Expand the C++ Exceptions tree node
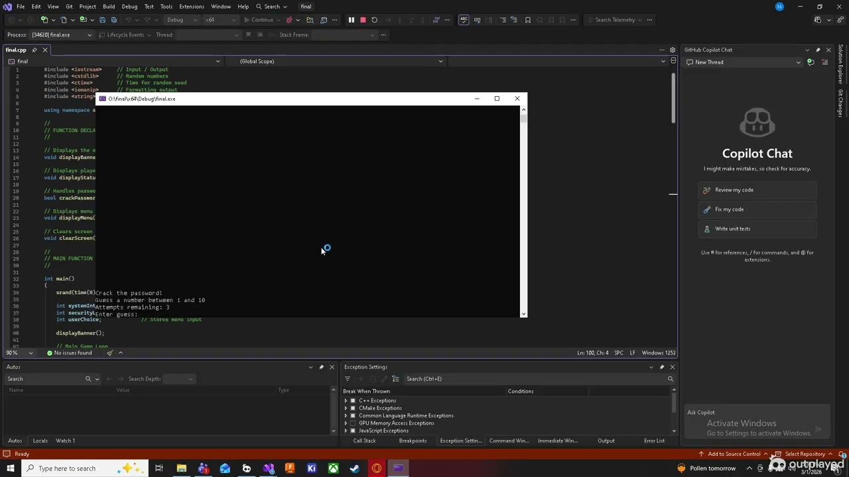849x477 pixels. pyautogui.click(x=346, y=401)
